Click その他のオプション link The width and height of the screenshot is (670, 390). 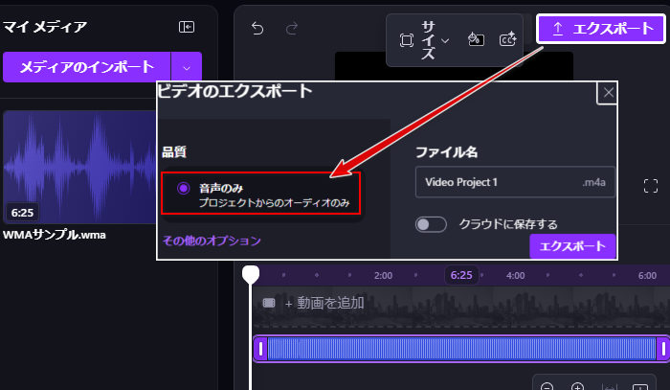tap(211, 241)
